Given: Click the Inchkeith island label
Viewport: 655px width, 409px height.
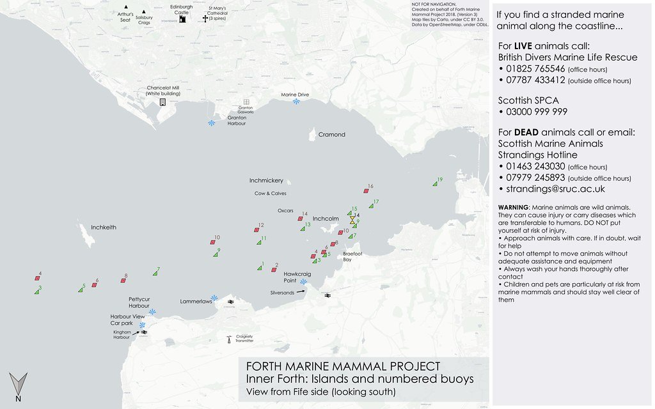Looking at the screenshot, I should coord(104,227).
